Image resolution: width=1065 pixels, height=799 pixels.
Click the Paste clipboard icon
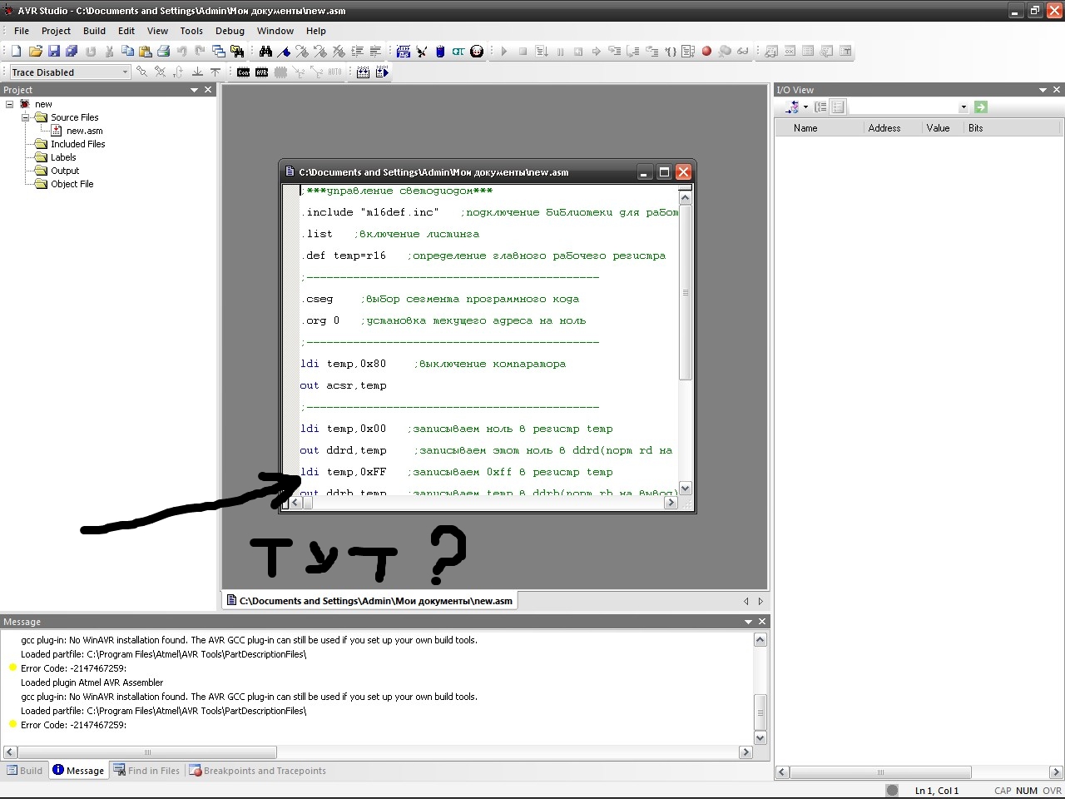(146, 52)
